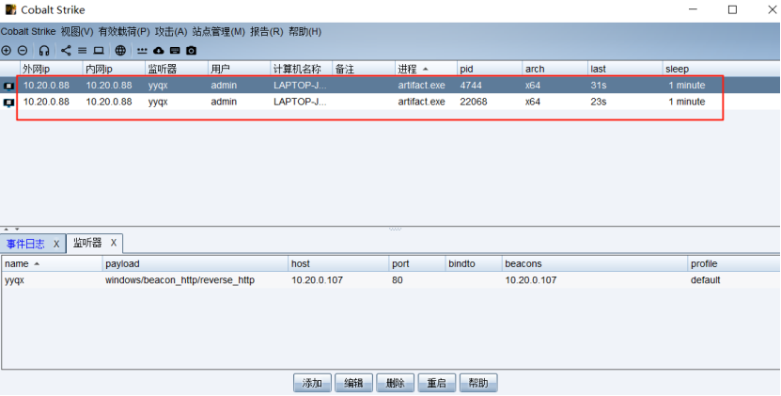Close the 事件日志 tab

pos(56,244)
